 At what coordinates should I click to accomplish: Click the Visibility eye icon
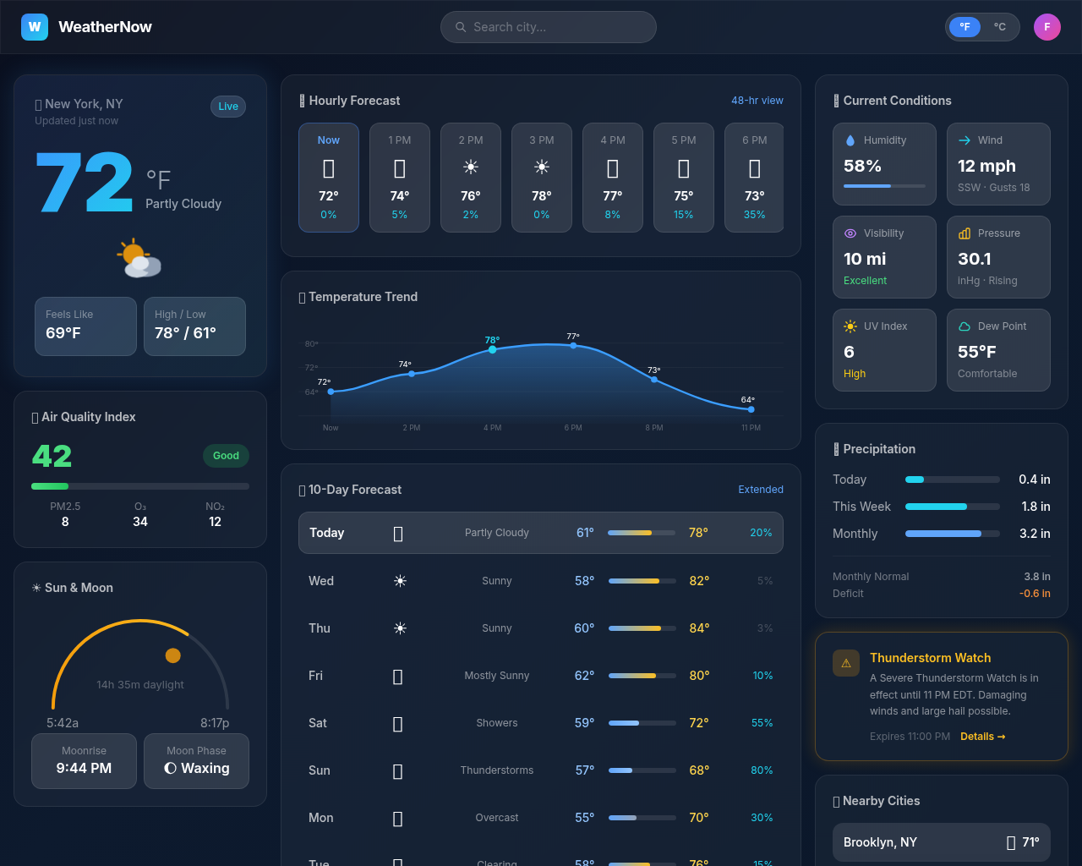point(850,233)
